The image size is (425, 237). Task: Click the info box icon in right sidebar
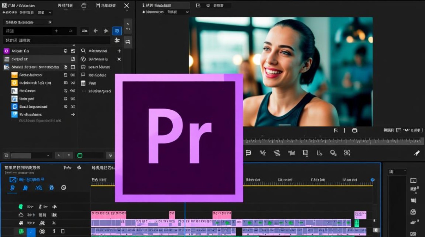click(413, 180)
